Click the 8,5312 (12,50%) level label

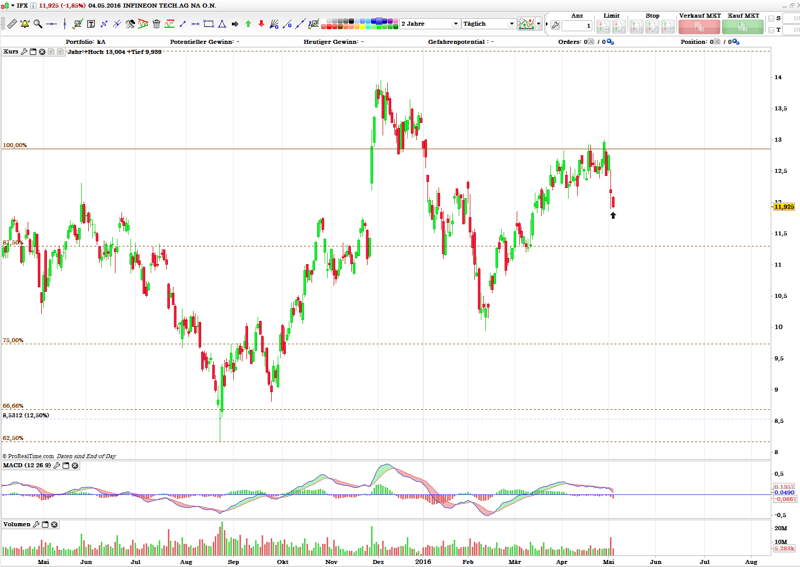point(26,415)
